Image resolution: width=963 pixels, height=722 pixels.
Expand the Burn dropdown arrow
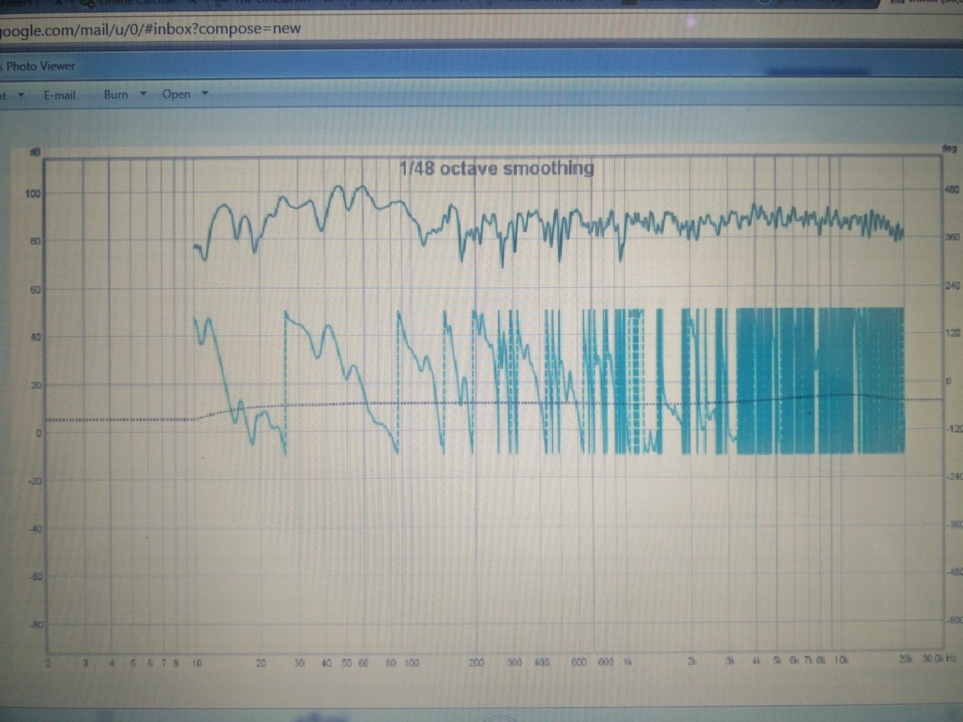tap(143, 94)
